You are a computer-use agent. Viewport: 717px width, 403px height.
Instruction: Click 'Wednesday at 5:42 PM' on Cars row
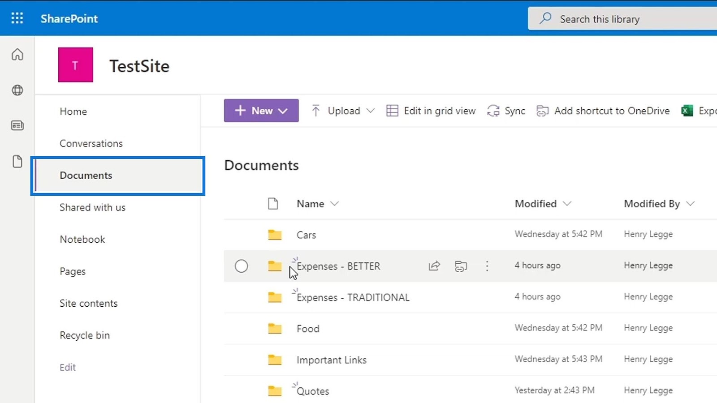(x=558, y=234)
